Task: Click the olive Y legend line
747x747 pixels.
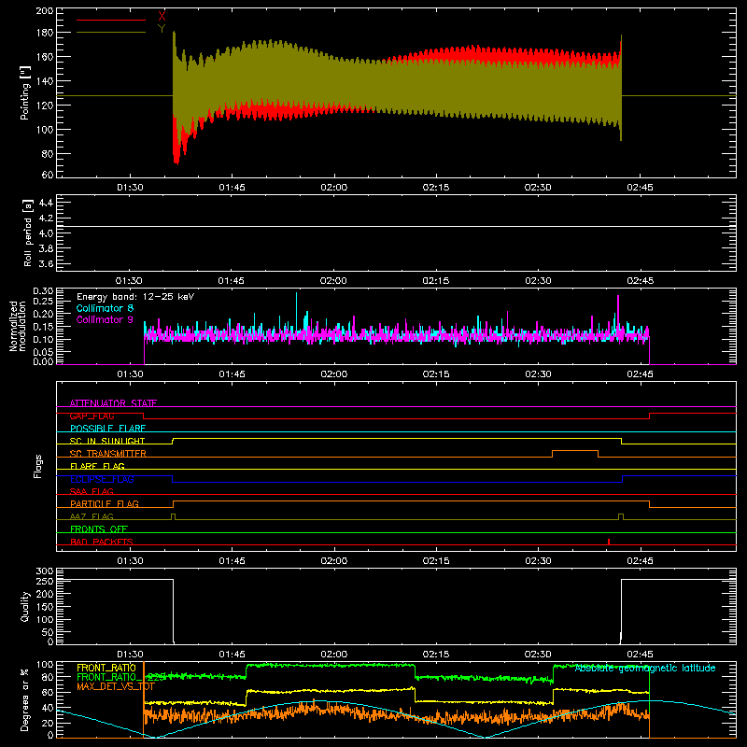Action: tap(111, 32)
